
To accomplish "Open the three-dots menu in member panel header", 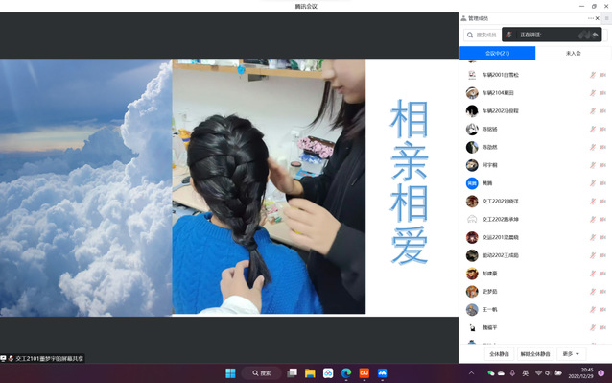I will 590,18.
